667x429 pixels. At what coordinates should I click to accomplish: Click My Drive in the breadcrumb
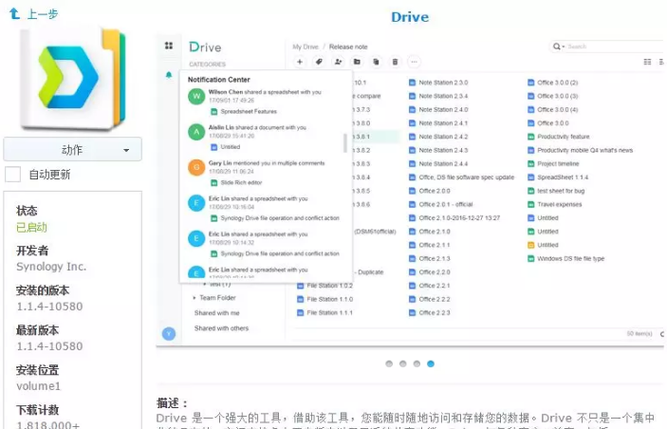[x=306, y=47]
